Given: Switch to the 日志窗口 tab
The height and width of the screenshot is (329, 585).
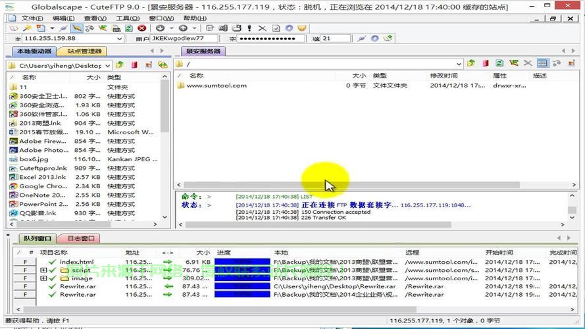Looking at the screenshot, I should 79,238.
